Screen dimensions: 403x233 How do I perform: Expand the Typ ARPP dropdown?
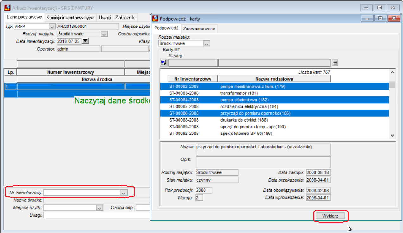(52, 27)
